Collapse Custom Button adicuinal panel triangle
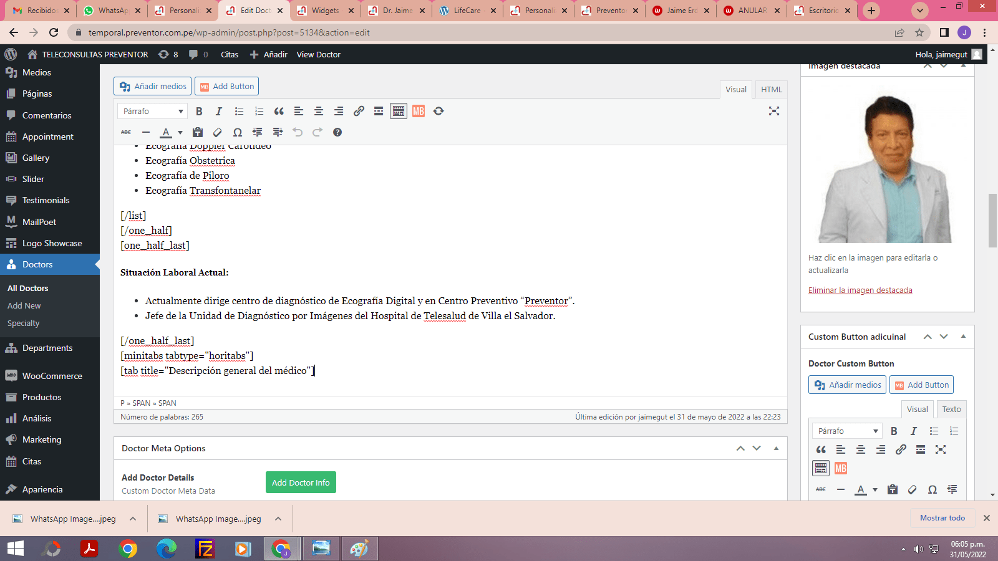The height and width of the screenshot is (561, 998). pos(963,337)
